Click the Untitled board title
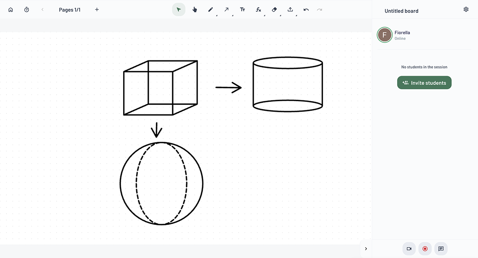The height and width of the screenshot is (258, 478). 401,11
